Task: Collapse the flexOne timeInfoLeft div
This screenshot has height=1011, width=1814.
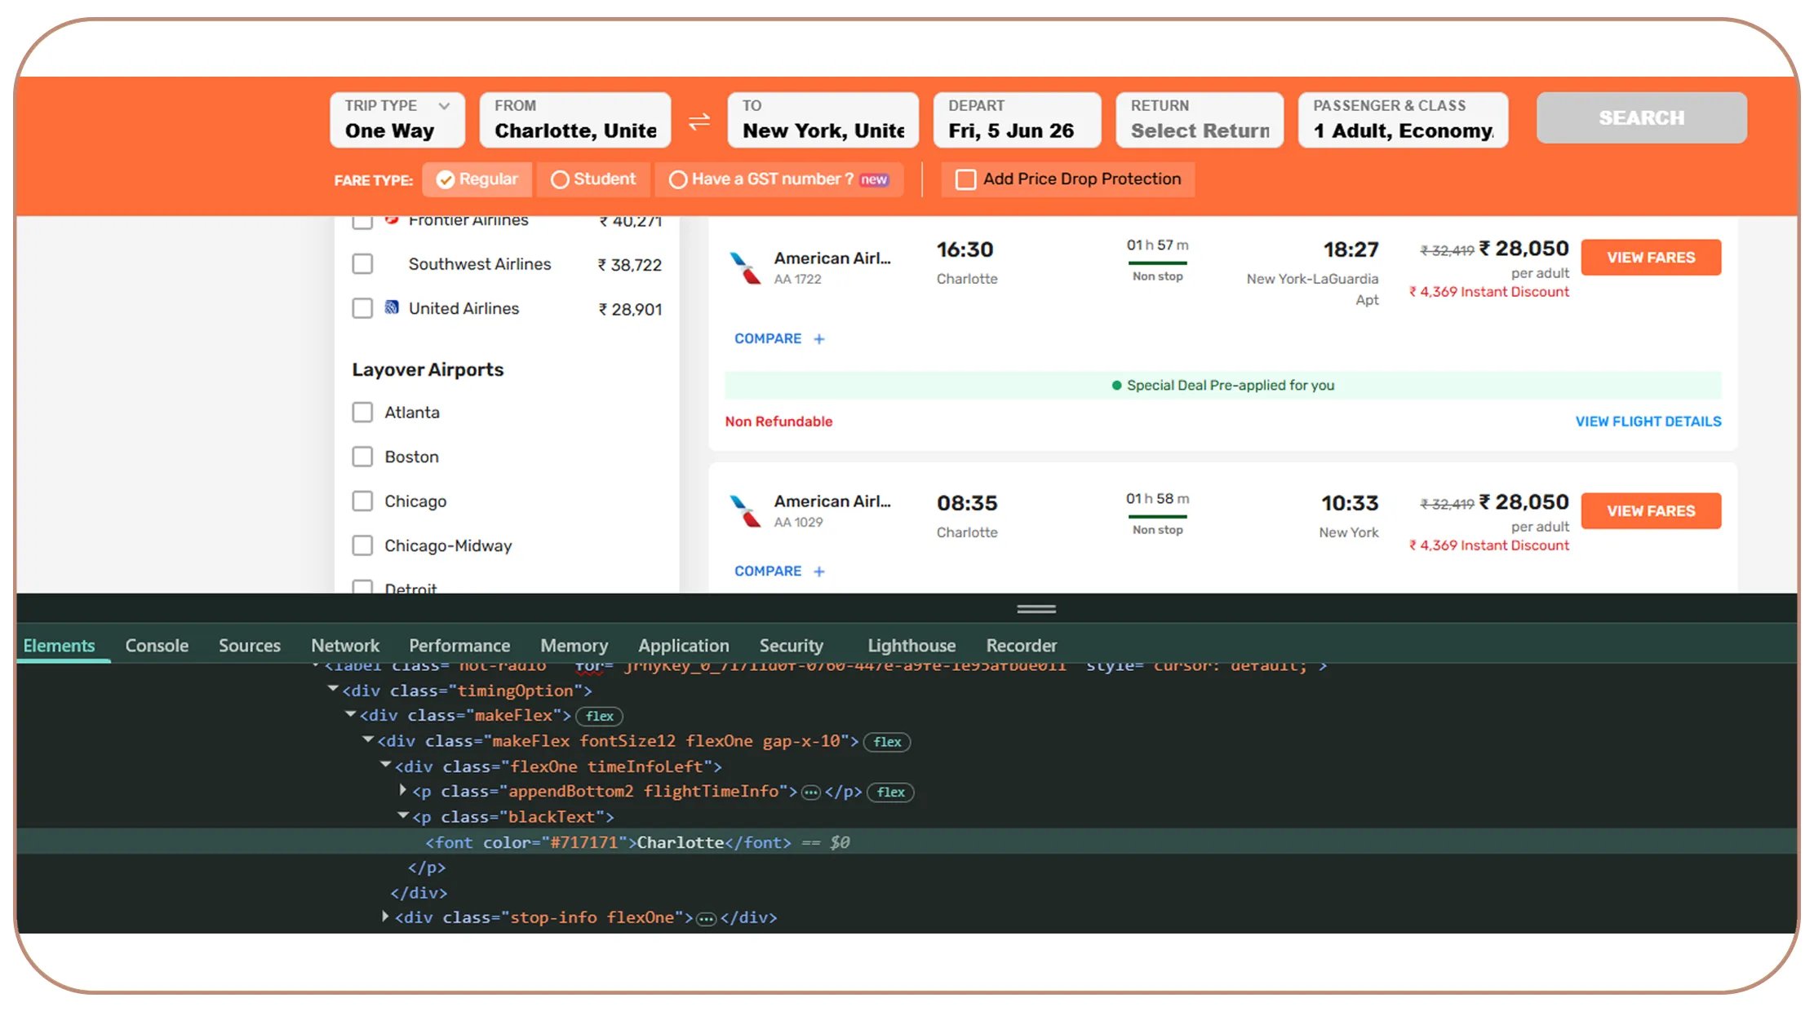Action: pos(386,766)
